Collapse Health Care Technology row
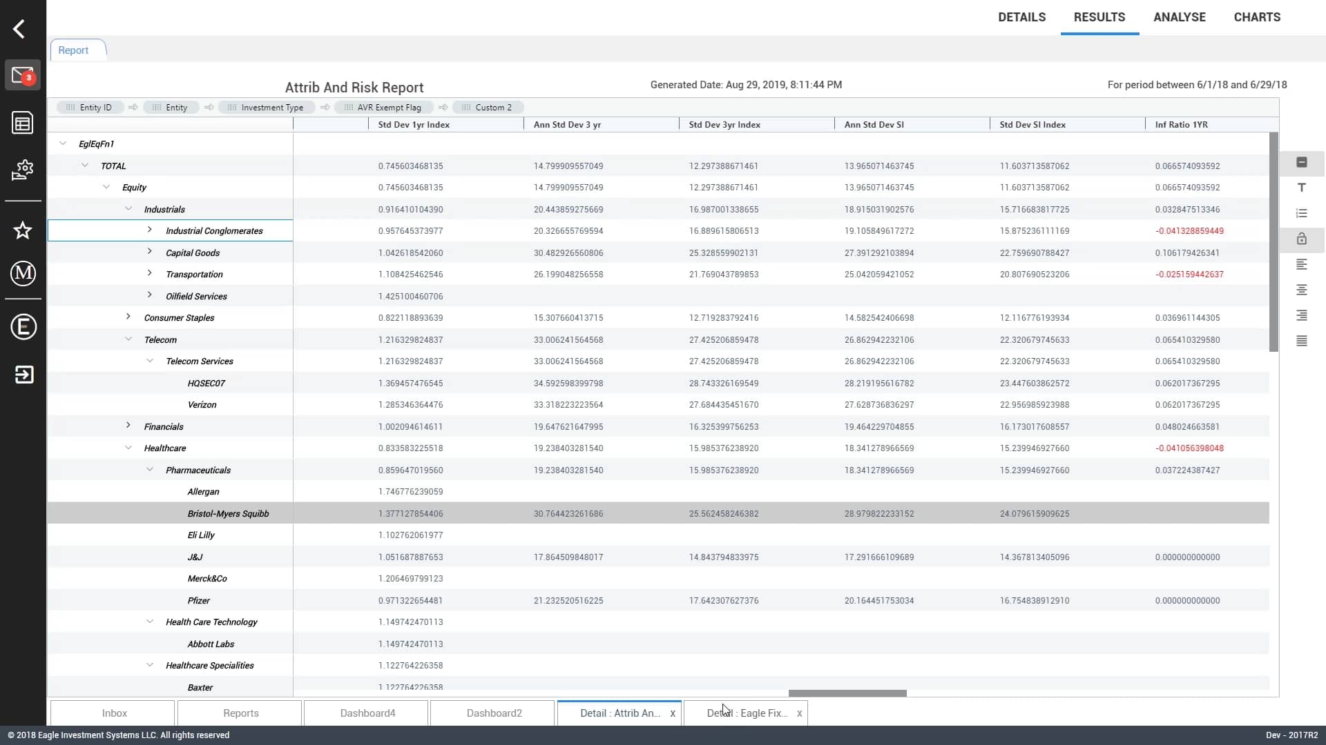 (x=150, y=622)
